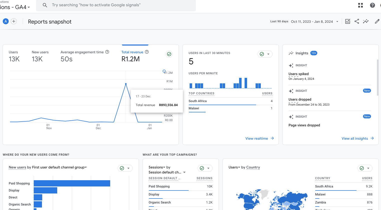This screenshot has width=381, height=210.
Task: Click the chart magnifier at R1.2M axis
Action: [164, 71]
